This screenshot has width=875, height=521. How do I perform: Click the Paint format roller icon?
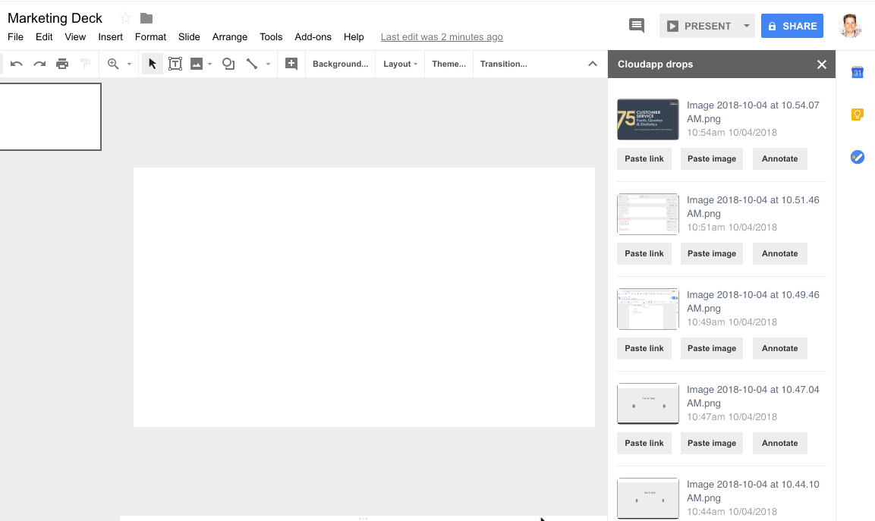point(86,64)
